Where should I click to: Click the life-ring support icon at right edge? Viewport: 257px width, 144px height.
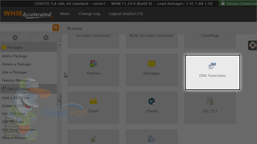(253, 45)
